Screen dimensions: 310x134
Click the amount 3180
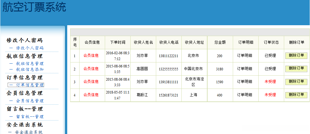pyautogui.click(x=220, y=69)
